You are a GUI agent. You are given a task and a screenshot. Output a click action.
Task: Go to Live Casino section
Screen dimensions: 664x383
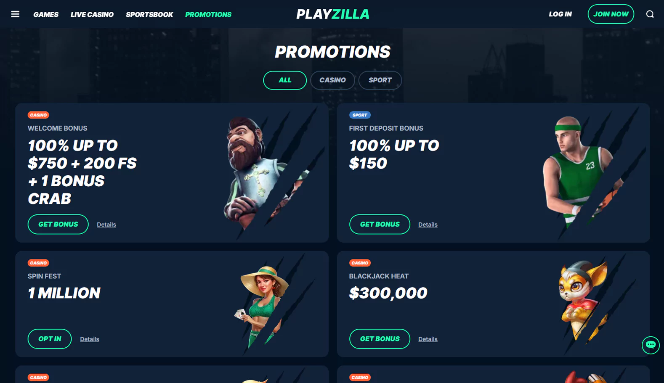tap(92, 14)
